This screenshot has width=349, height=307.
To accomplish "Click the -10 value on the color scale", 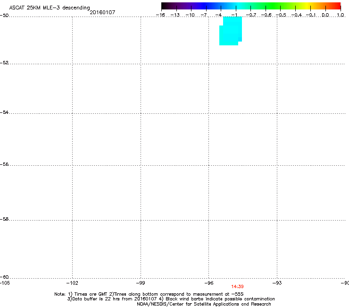I will (190, 15).
